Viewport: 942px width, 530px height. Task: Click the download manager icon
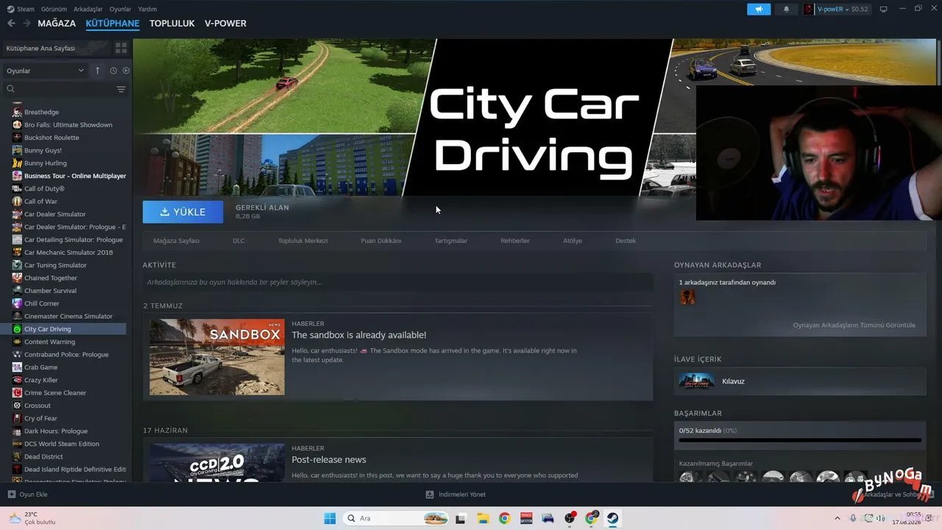[x=430, y=495]
